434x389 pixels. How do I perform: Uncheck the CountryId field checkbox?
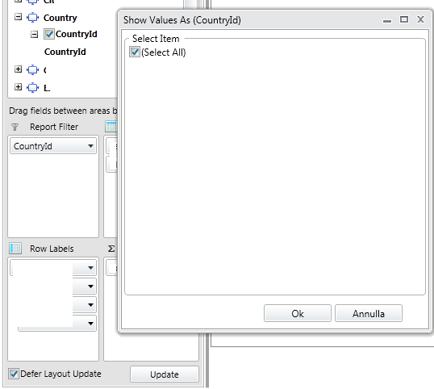48,34
